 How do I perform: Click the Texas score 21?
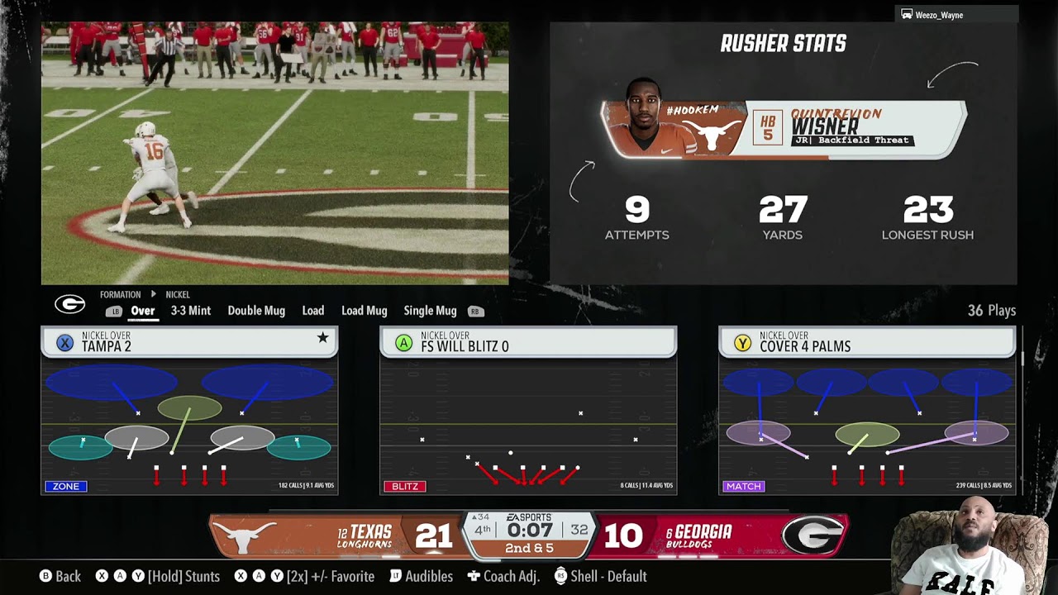[433, 536]
